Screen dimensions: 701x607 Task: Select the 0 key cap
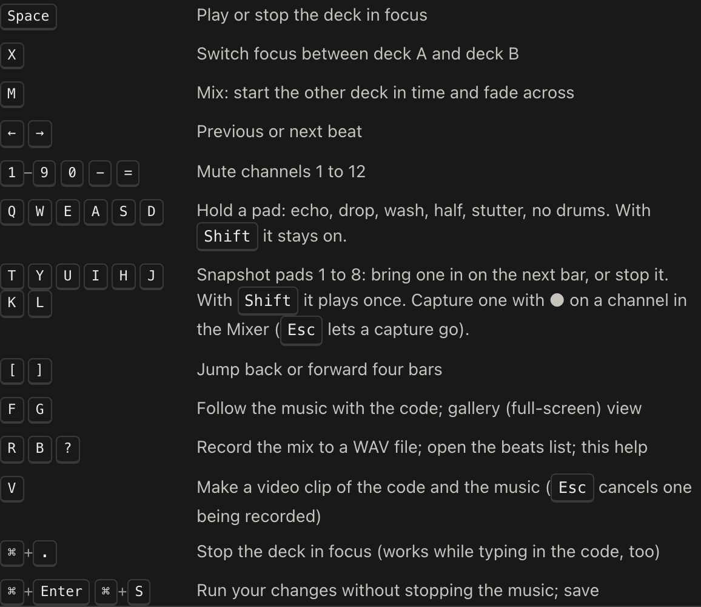point(72,173)
